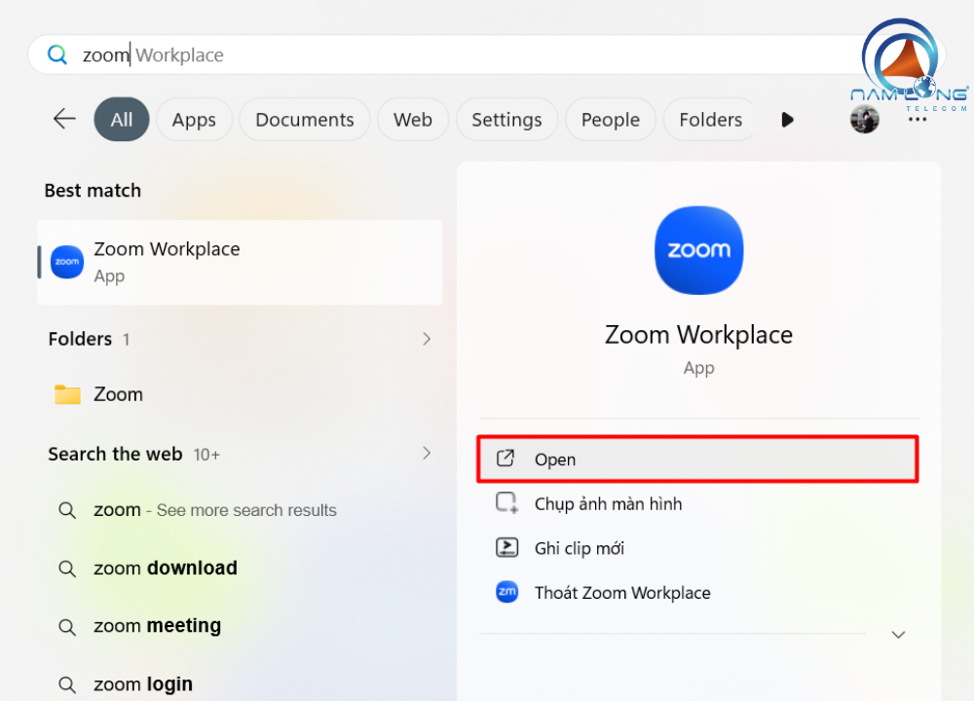Click magnifier beside zoom meeting
Image resolution: width=974 pixels, height=701 pixels.
coord(67,626)
